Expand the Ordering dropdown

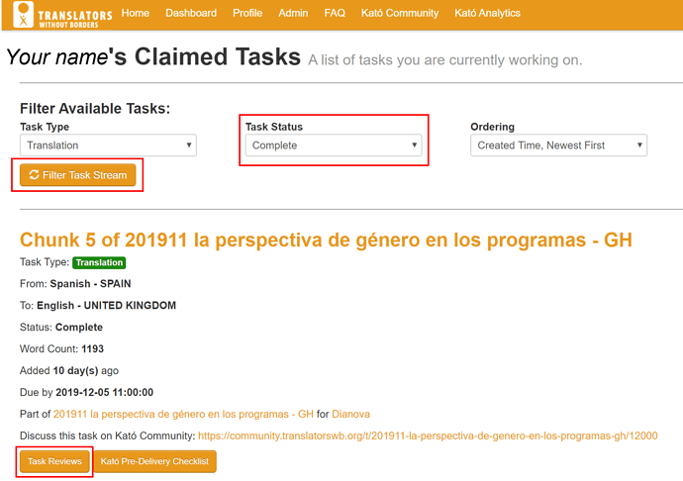559,145
